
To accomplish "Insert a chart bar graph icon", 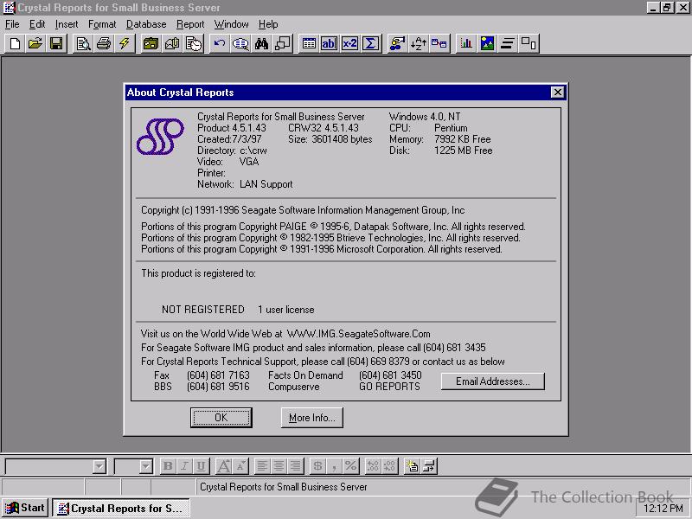I will point(465,44).
